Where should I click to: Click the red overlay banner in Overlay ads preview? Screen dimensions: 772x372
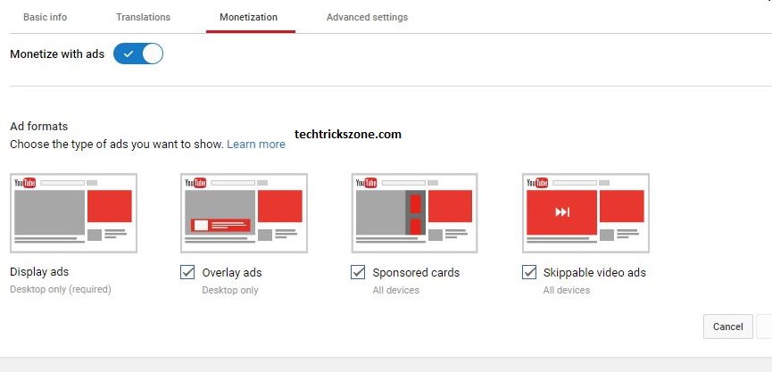222,225
